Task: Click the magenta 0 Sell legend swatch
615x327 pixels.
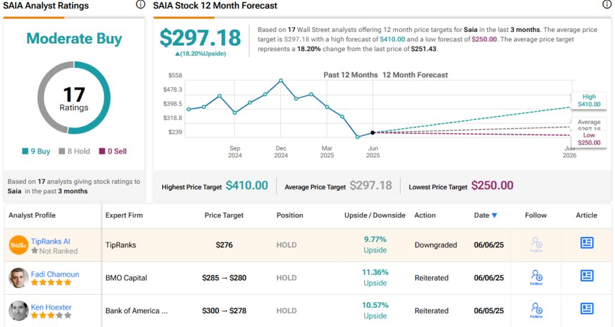Action: tap(102, 151)
